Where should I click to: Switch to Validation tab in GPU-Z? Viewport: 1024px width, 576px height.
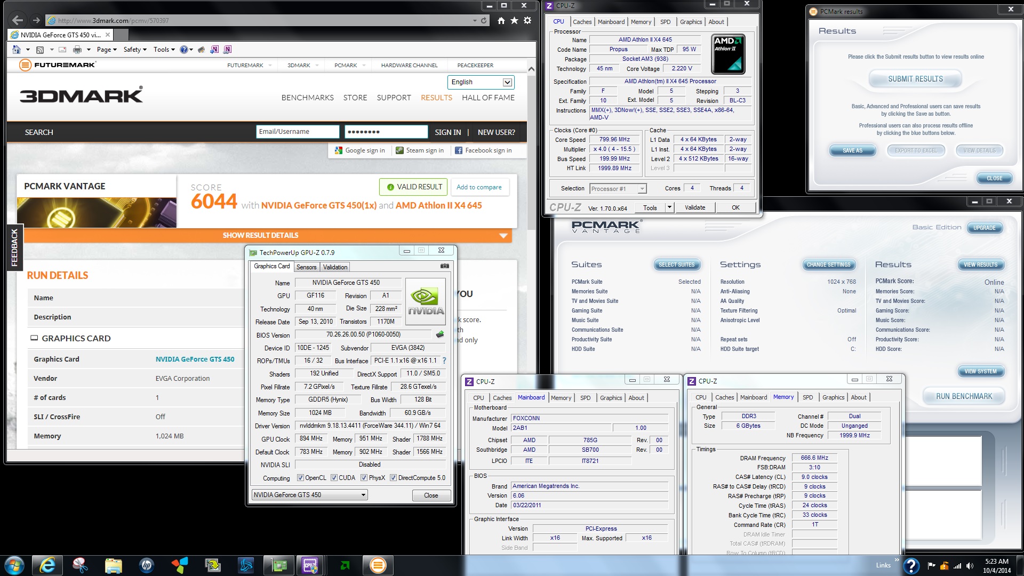tap(335, 267)
